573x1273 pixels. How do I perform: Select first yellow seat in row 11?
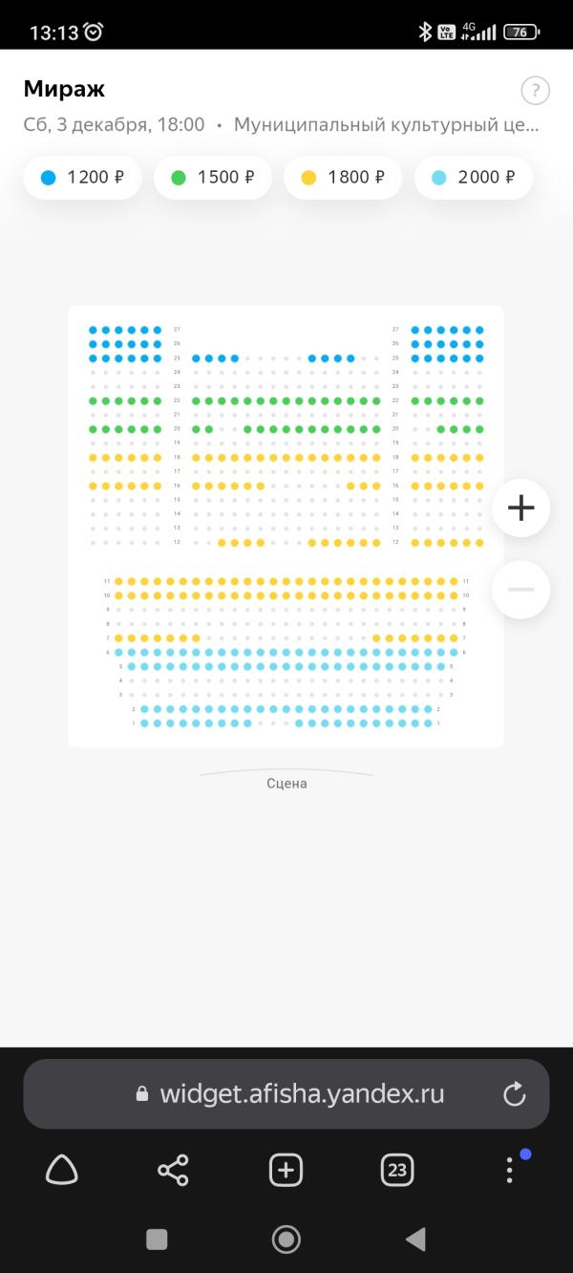point(118,581)
